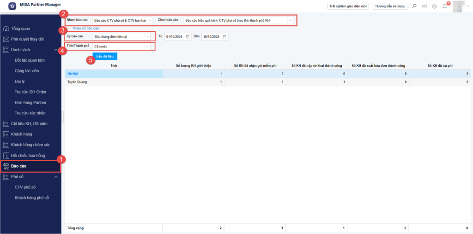Click the Khách hàng chăm sóc icon

[x=6, y=145]
